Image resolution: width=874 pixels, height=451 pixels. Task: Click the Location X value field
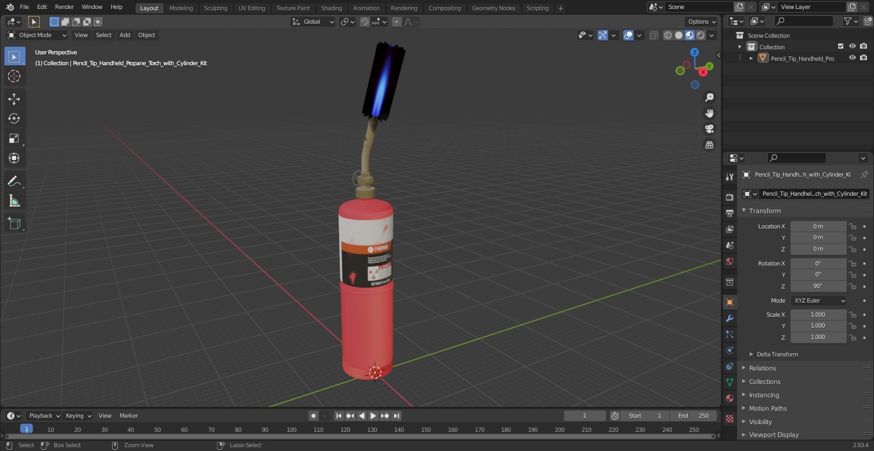coord(818,226)
